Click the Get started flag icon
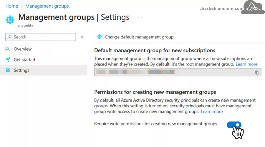 click(x=8, y=60)
